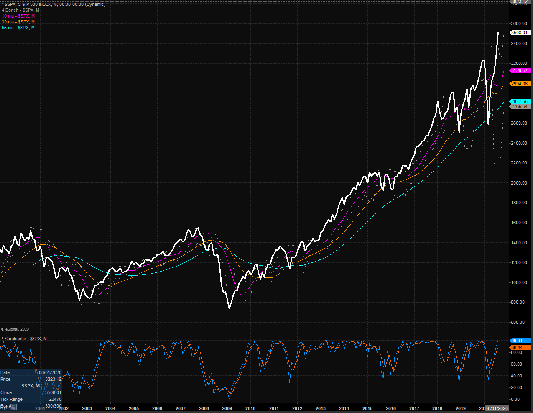This screenshot has height=413, width=533.
Task: Click the 1000.00 price axis label
Action: (519, 282)
